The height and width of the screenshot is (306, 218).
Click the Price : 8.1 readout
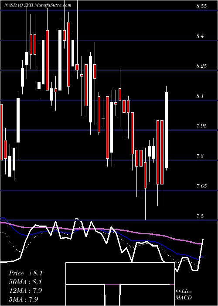25,273
